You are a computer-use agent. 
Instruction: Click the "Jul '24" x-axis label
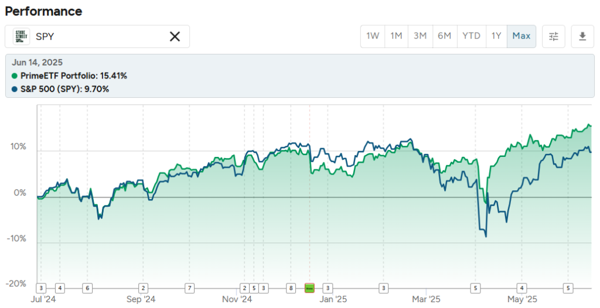coord(43,299)
